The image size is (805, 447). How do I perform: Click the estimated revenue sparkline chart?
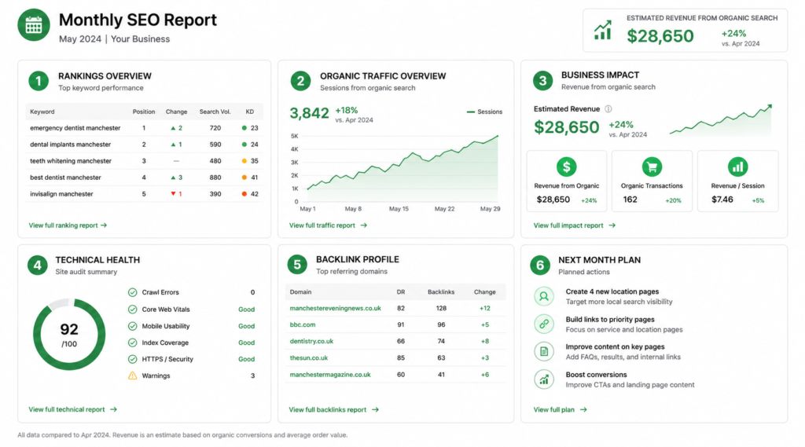pos(721,119)
